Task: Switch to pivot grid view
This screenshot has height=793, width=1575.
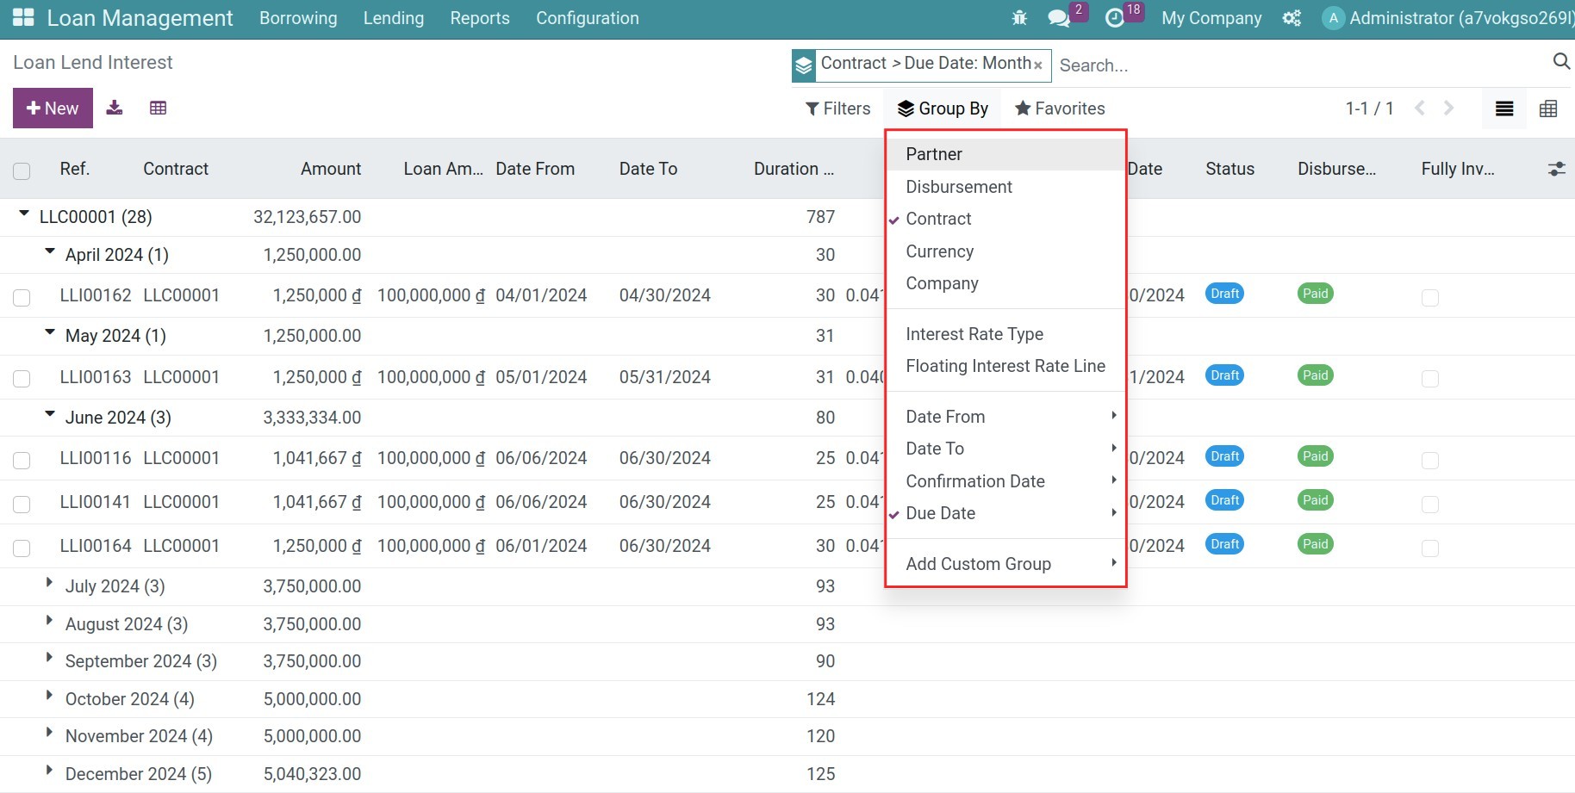Action: point(1548,108)
